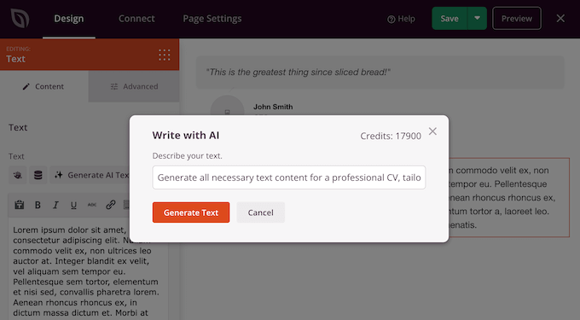This screenshot has width=580, height=320.
Task: Focus the Describe your text field
Action: point(289,177)
